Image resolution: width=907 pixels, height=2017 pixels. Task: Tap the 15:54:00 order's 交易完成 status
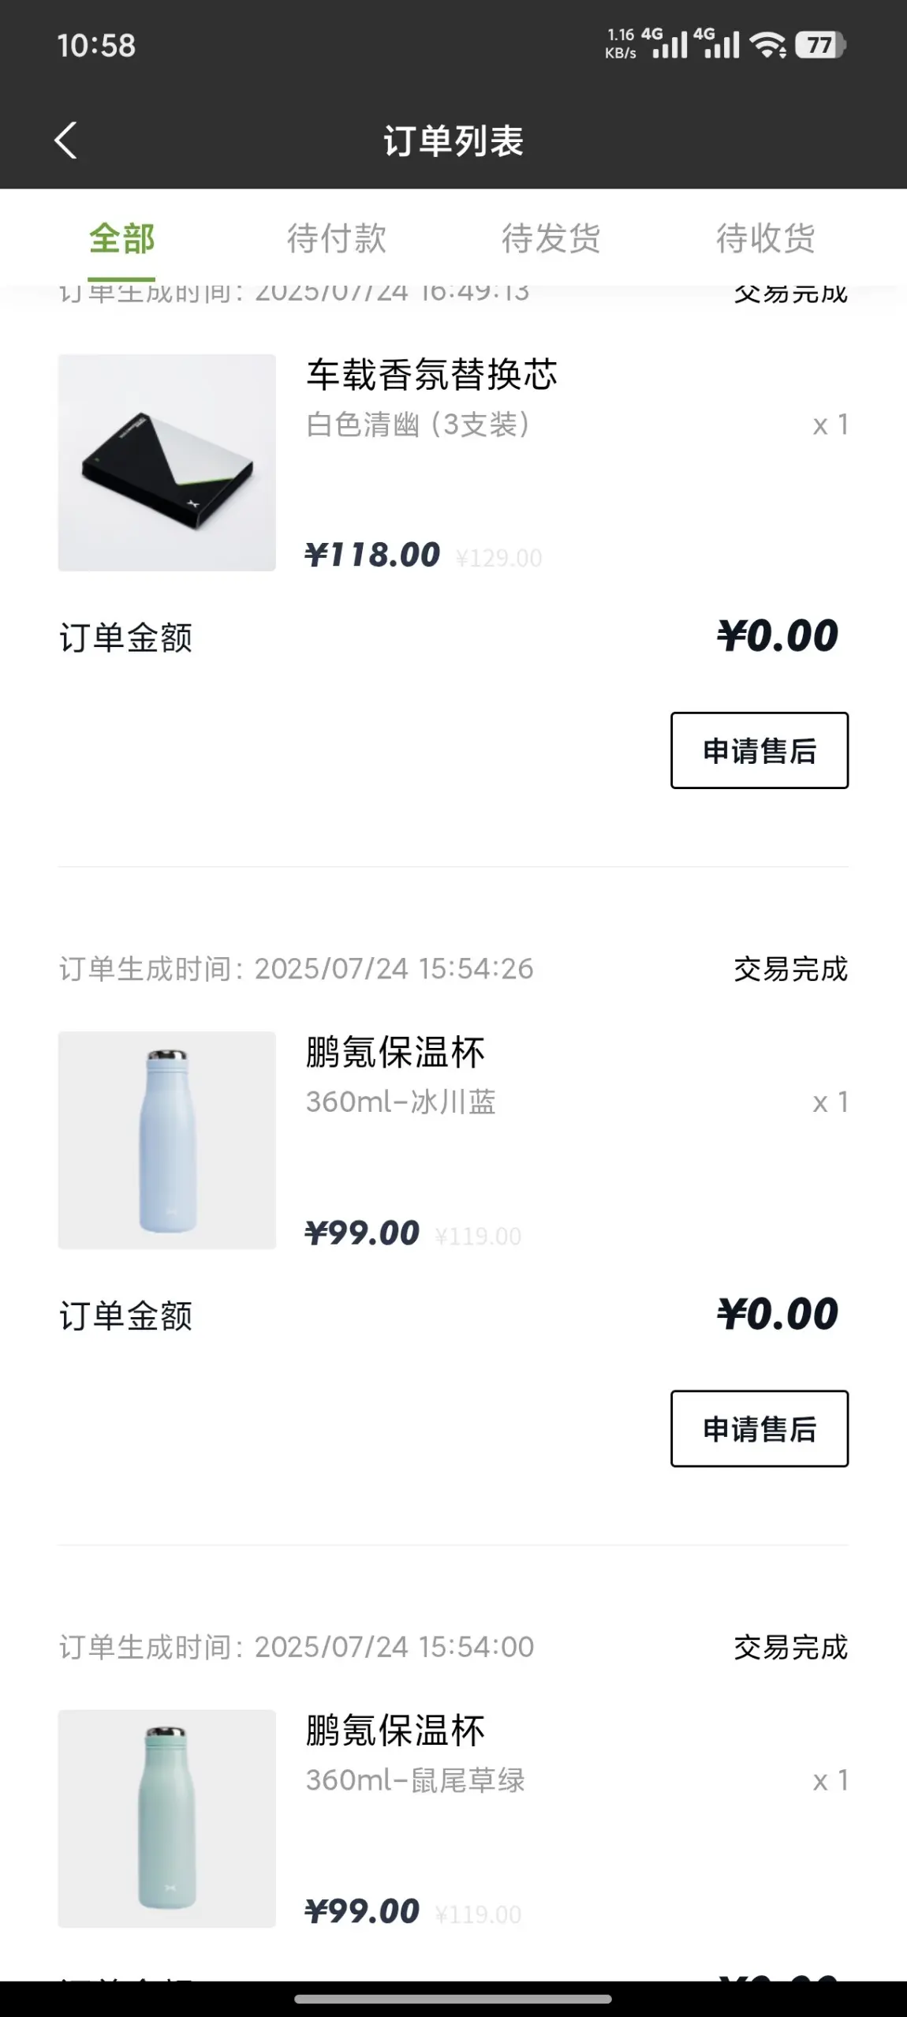click(790, 1647)
